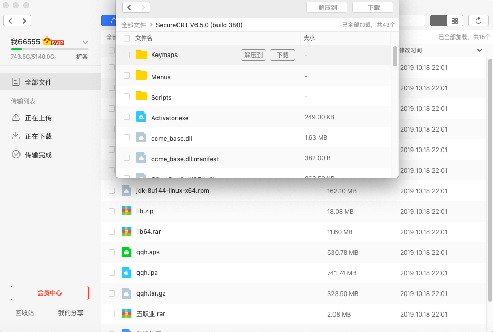The height and width of the screenshot is (332, 493).
Task: Select the Activator.exe file name
Action: click(170, 118)
